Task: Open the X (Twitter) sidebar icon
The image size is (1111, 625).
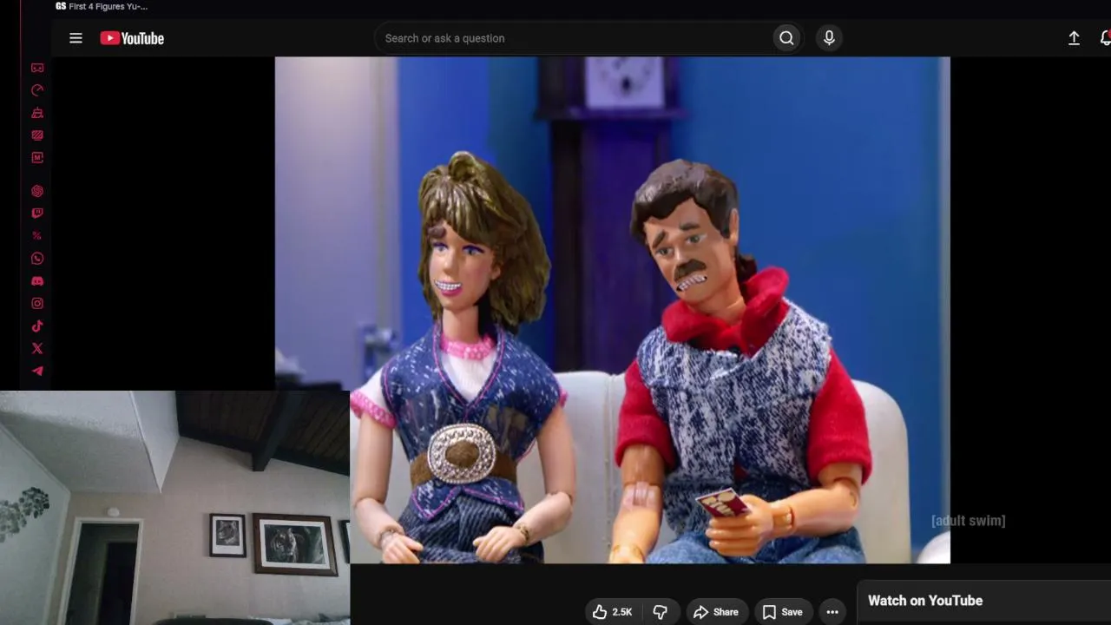Action: (x=37, y=349)
